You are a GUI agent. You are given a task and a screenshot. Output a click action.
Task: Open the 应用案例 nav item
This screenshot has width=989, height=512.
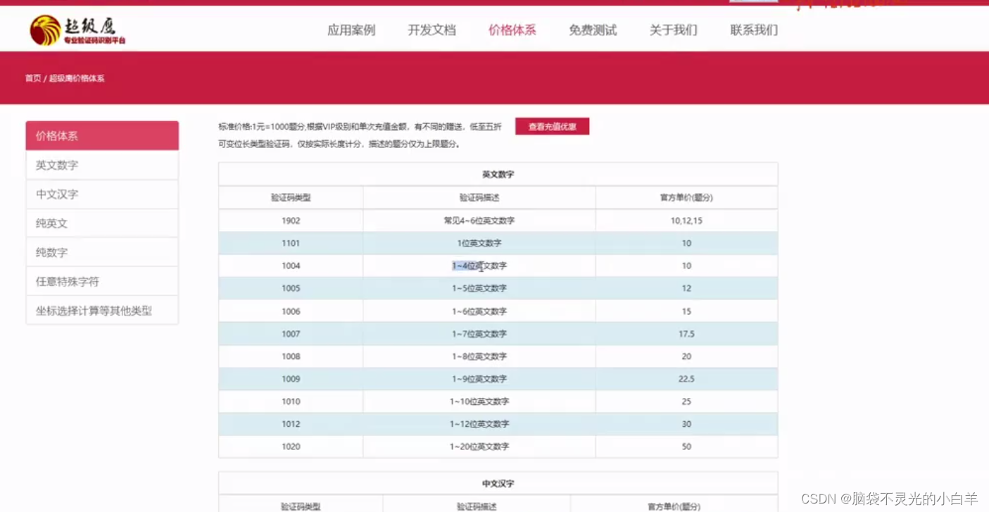351,30
